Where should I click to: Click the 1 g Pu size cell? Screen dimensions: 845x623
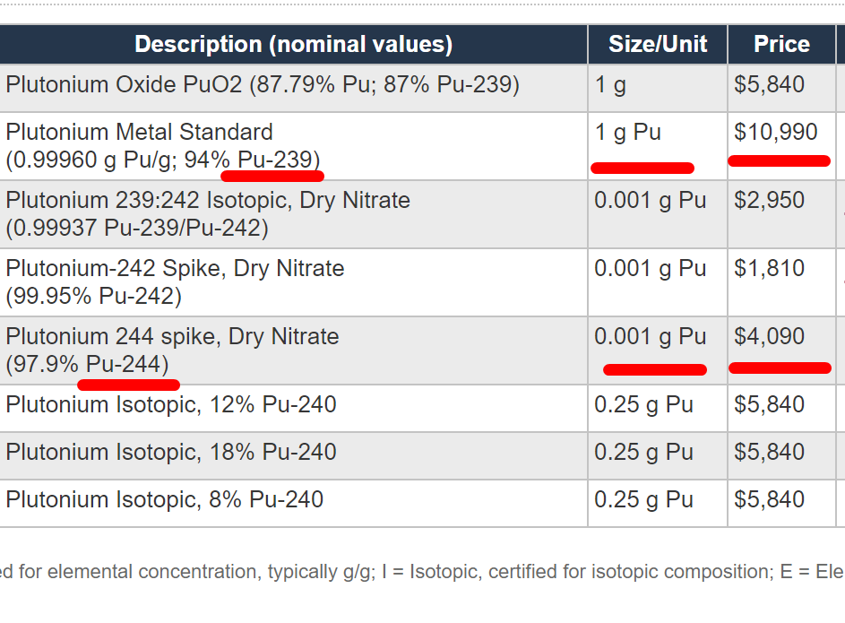(627, 133)
